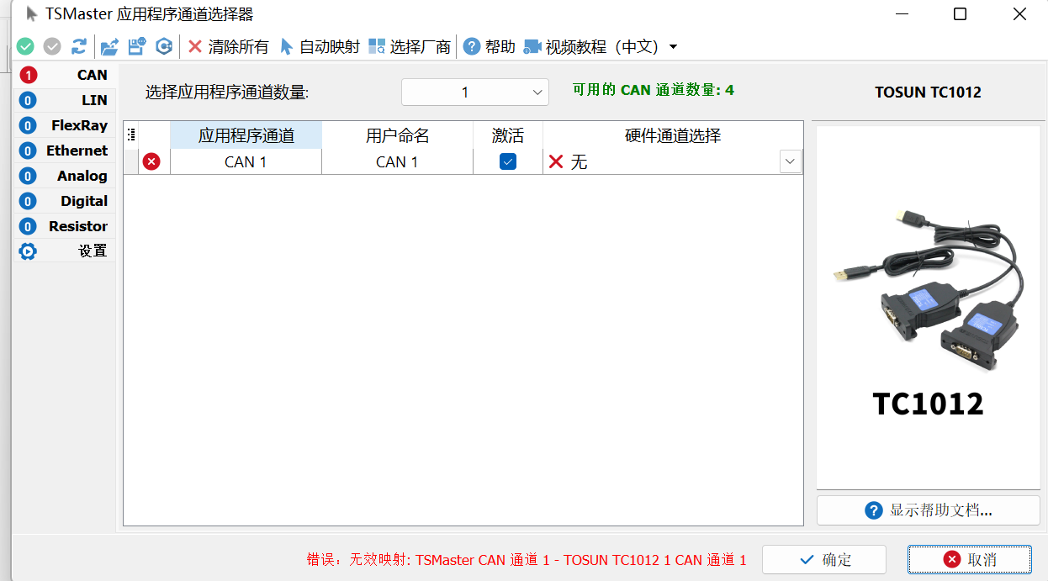Click the green checkmark apply icon
This screenshot has width=1048, height=581.
[x=25, y=46]
